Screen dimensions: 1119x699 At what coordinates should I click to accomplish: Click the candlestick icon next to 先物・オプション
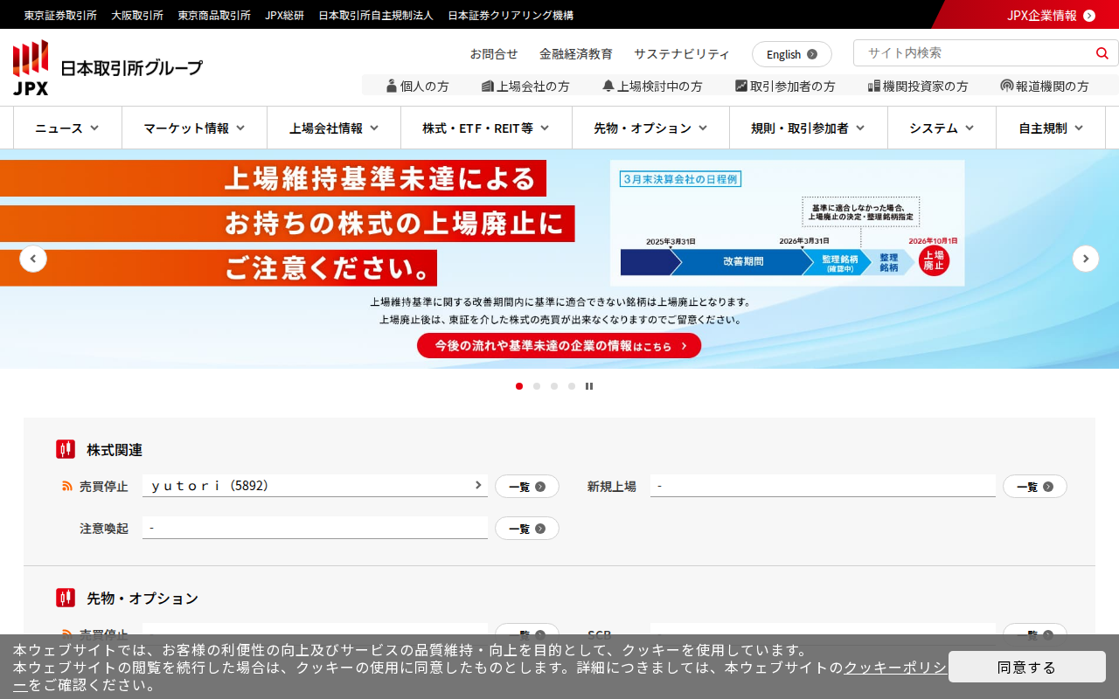(x=66, y=598)
